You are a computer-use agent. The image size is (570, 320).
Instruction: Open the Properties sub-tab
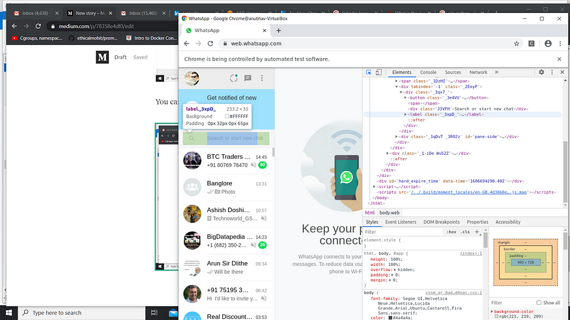pos(477,222)
